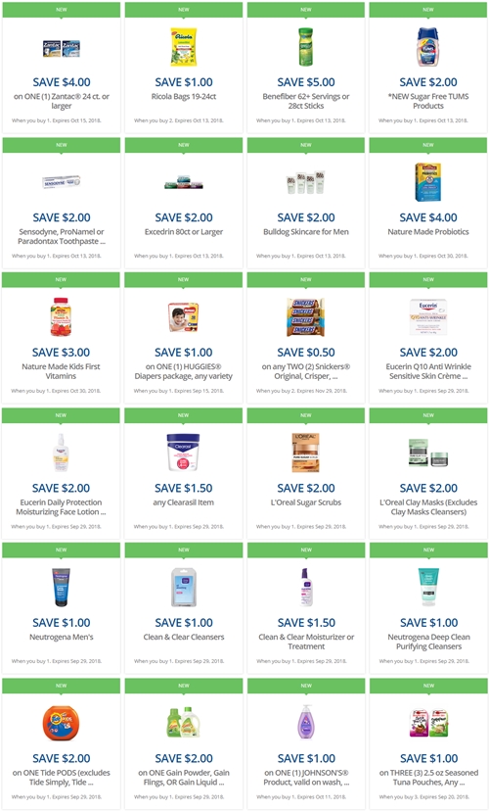Select the Ricola bag product image
This screenshot has width=489, height=811.
183,47
